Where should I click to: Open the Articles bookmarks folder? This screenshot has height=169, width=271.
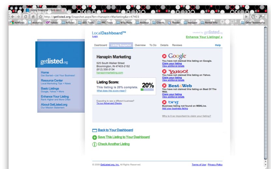pyautogui.click(x=68, y=22)
